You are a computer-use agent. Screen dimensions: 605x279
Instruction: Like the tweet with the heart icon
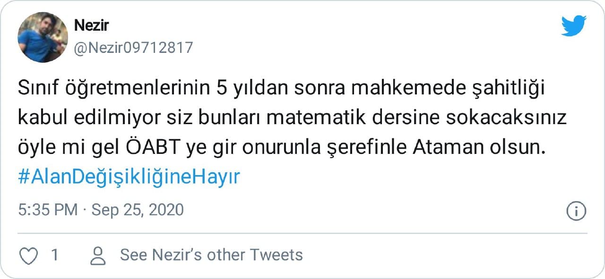click(29, 255)
